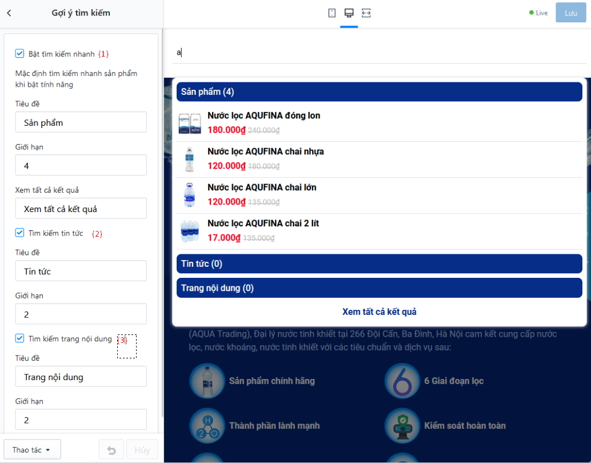Click the Trang nội dung (0) header bar
This screenshot has height=463, width=591.
pos(379,288)
